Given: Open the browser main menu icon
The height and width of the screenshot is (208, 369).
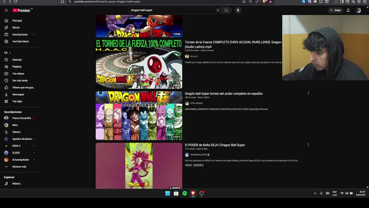Looking at the screenshot, I should 364,1.
